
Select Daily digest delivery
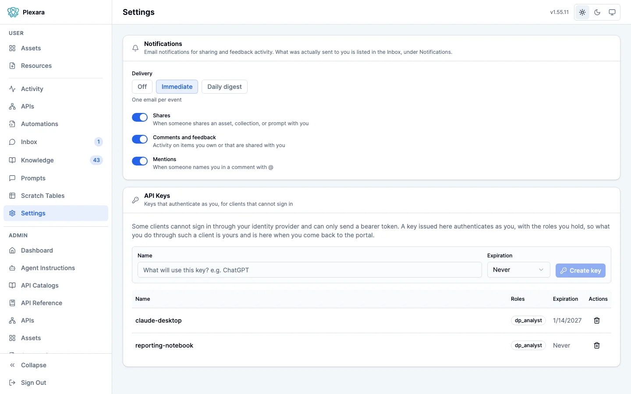pyautogui.click(x=224, y=87)
